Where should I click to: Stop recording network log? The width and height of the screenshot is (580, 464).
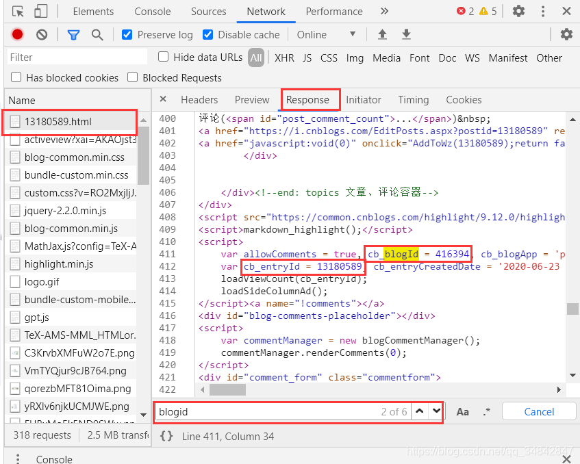pyautogui.click(x=17, y=34)
